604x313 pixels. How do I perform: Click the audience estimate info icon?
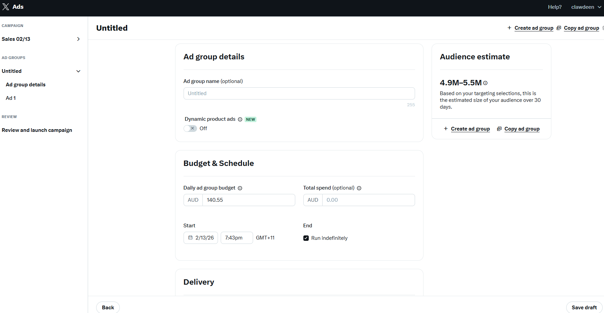[485, 83]
